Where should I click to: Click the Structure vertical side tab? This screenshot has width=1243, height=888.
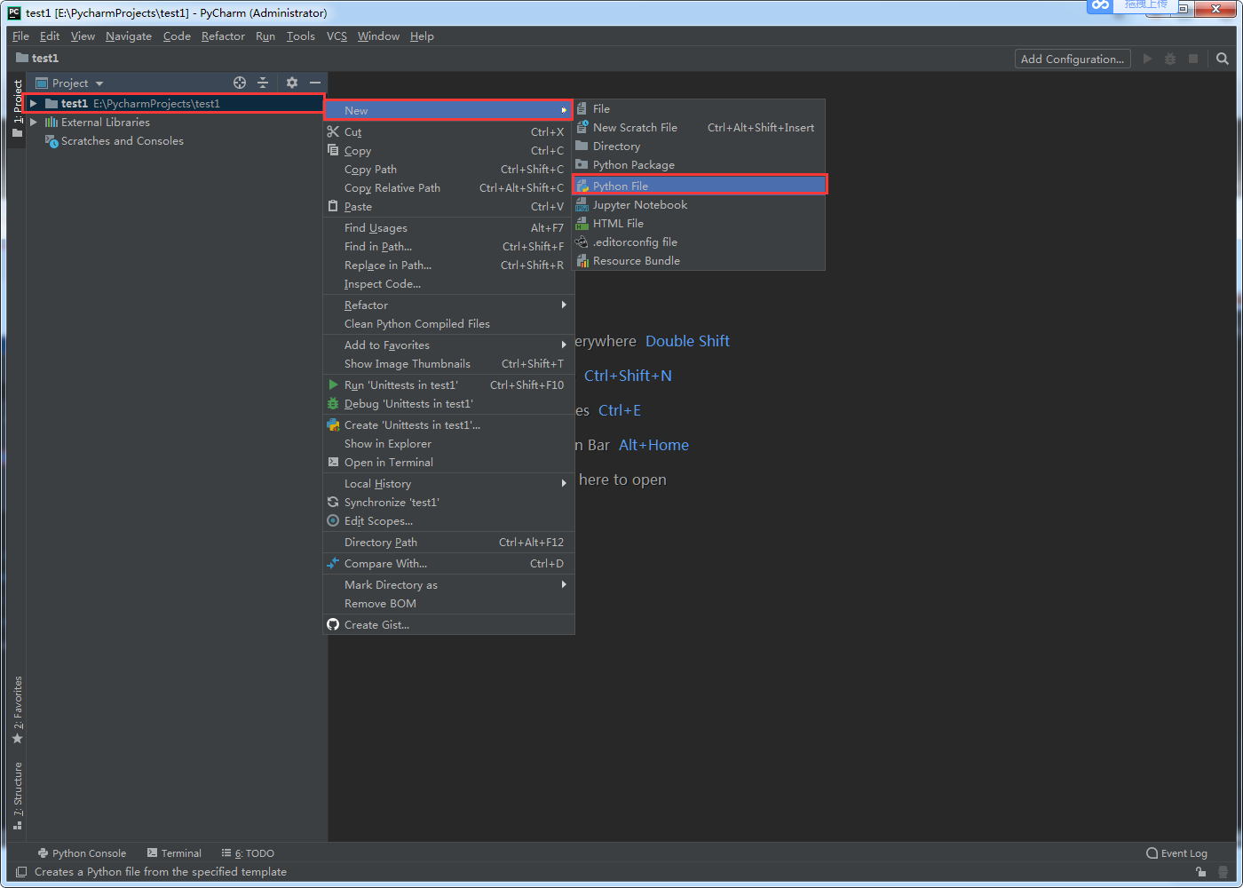click(17, 796)
